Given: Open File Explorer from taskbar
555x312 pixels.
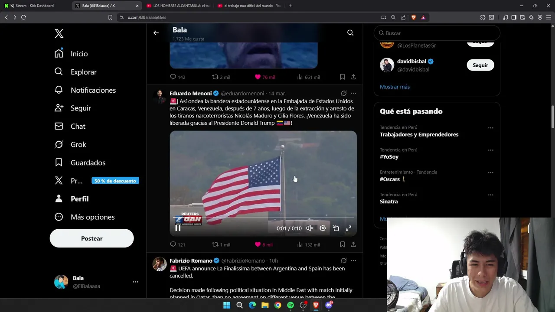Looking at the screenshot, I should (x=265, y=305).
